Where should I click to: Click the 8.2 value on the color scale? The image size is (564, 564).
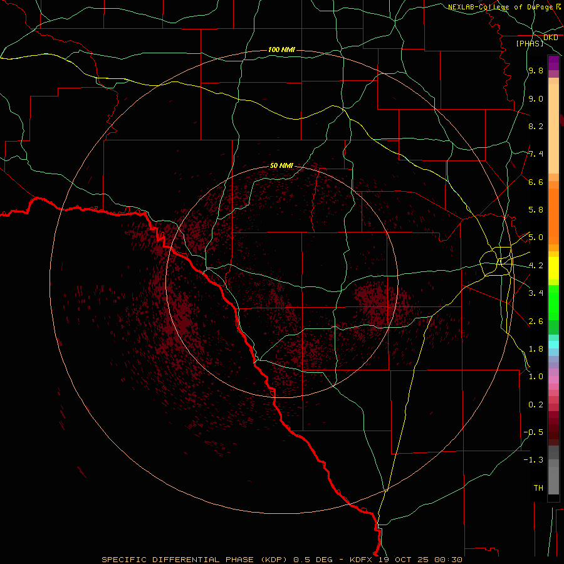pos(536,126)
